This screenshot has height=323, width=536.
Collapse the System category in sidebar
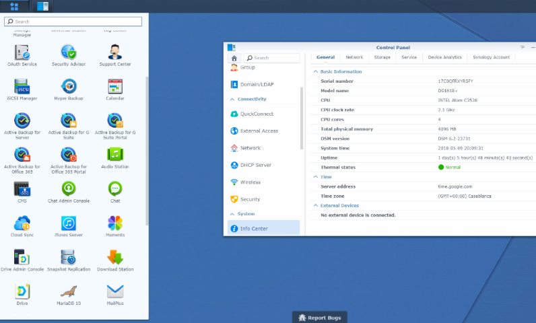tap(232, 214)
